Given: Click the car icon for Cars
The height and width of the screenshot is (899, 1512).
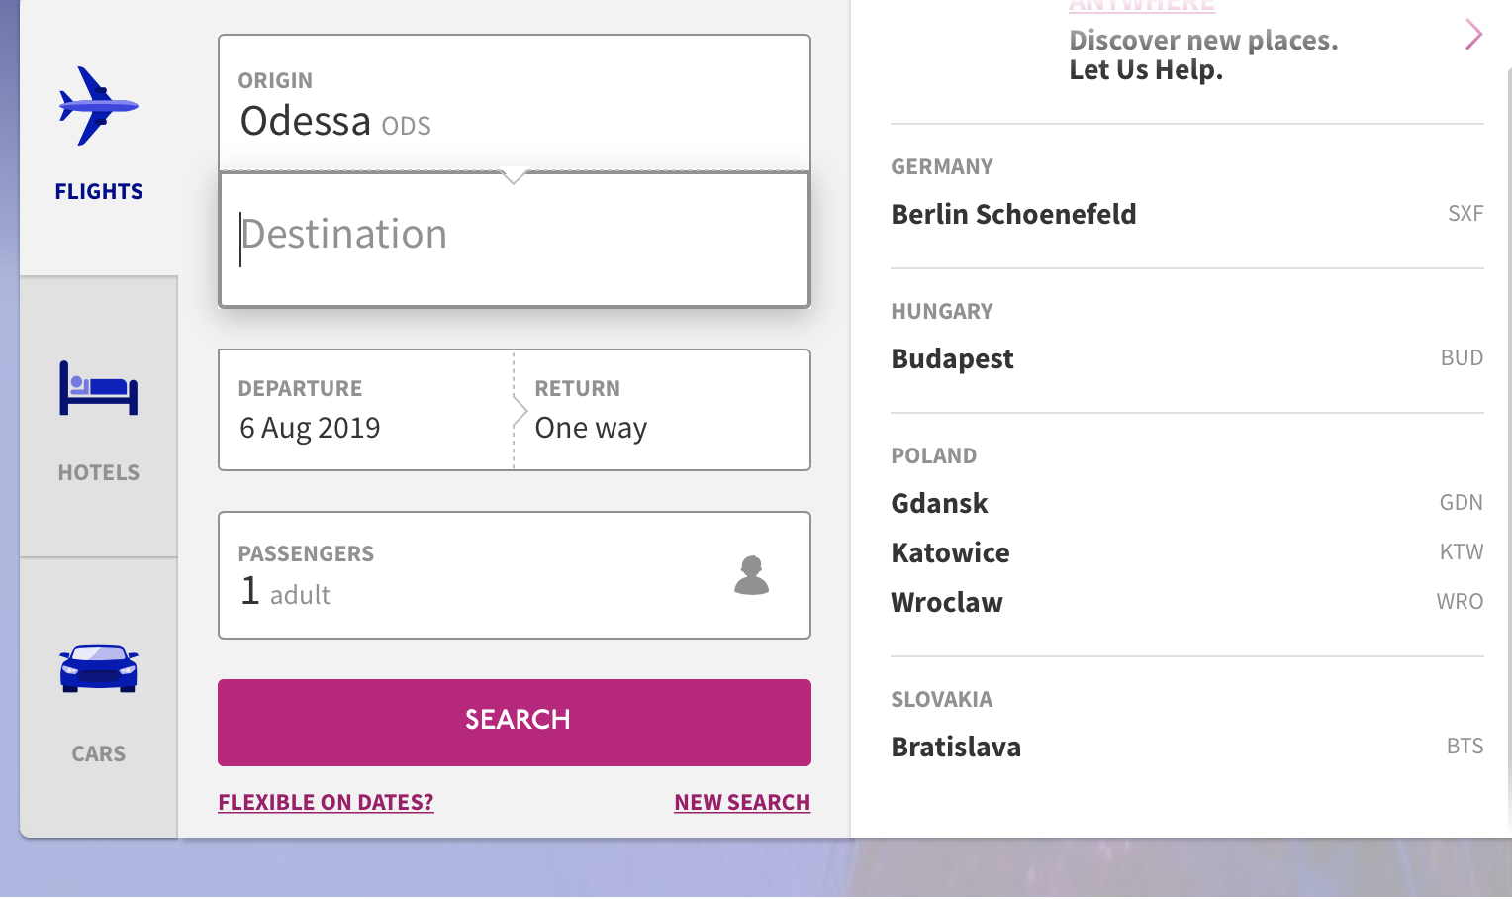Looking at the screenshot, I should click(x=98, y=668).
